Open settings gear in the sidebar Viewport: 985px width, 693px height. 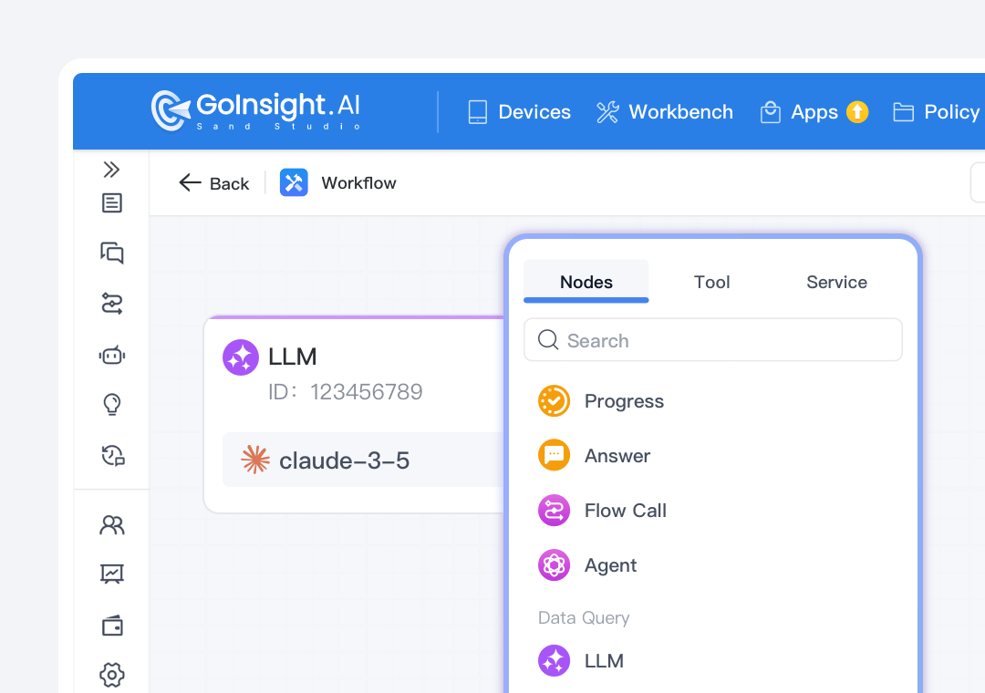(111, 675)
